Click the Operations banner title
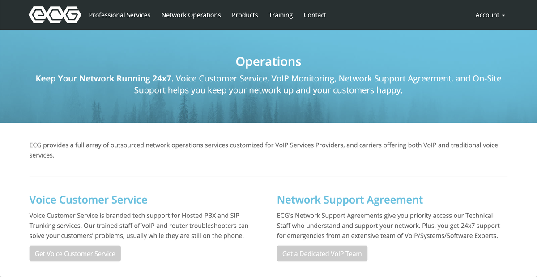 268,61
